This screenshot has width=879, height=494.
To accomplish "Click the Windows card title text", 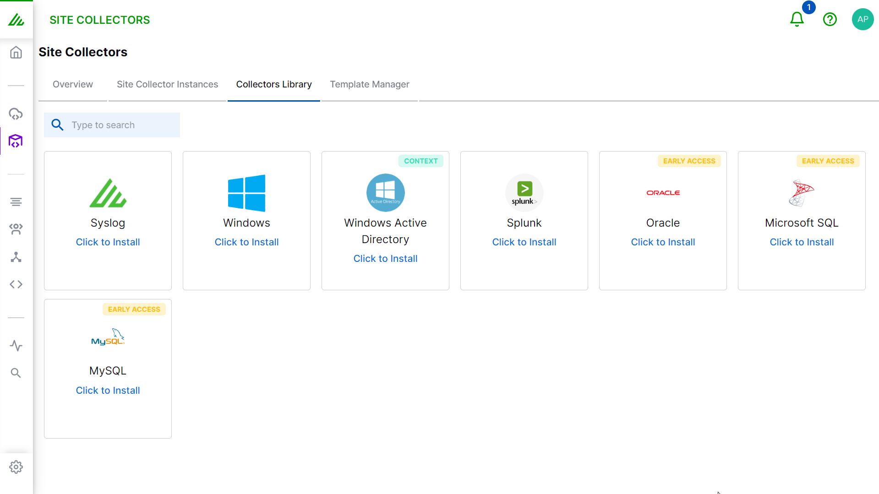I will click(x=246, y=223).
